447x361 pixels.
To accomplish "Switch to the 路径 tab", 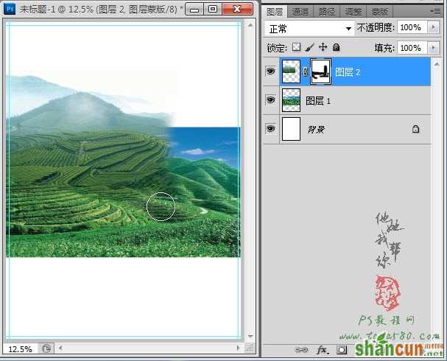I will pos(327,12).
